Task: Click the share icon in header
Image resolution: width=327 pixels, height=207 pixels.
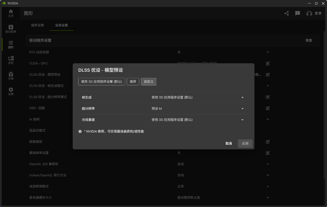Action: point(287,13)
